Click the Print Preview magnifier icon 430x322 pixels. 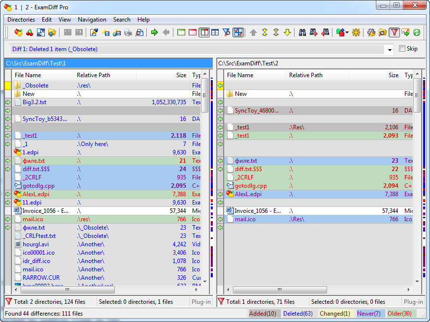tap(139, 32)
